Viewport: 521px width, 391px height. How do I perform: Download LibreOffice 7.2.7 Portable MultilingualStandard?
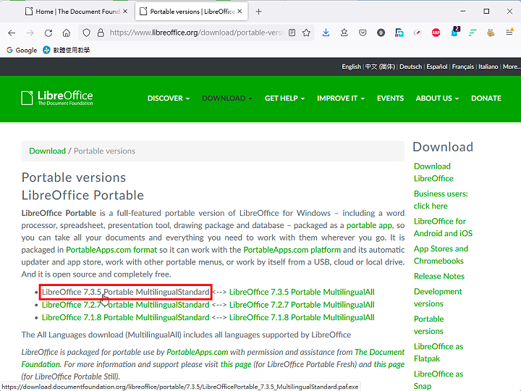126,305
